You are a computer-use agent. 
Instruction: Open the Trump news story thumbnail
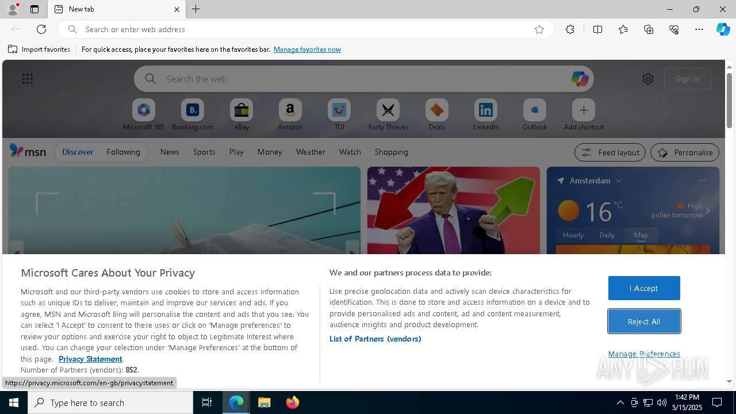pyautogui.click(x=454, y=210)
